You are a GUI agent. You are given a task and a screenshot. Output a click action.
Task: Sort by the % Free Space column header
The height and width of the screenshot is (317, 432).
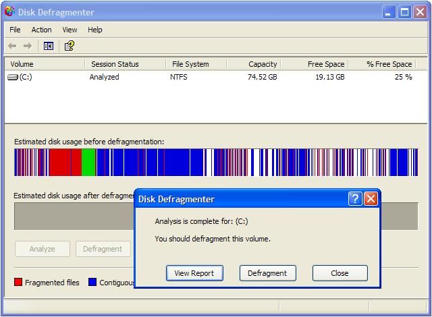click(x=382, y=64)
